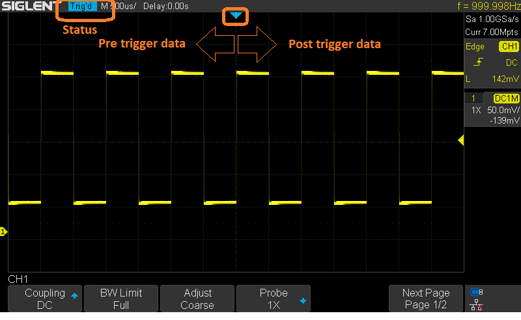This screenshot has height=320, width=521.
Task: Click the yellow CH1 trigger source badge
Action: coord(509,46)
